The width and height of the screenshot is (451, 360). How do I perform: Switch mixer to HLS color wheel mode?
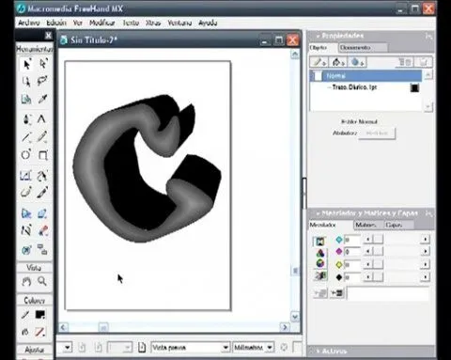pyautogui.click(x=319, y=264)
